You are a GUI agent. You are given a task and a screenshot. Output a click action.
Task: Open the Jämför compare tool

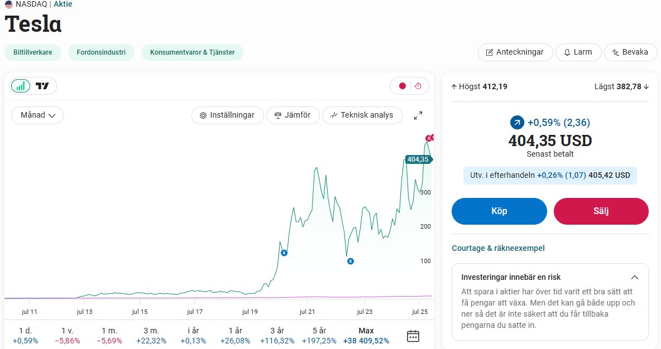tap(293, 115)
